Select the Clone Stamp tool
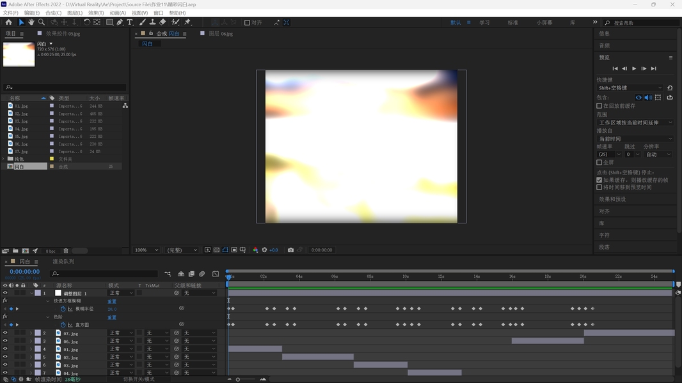Image resolution: width=682 pixels, height=383 pixels. (153, 22)
